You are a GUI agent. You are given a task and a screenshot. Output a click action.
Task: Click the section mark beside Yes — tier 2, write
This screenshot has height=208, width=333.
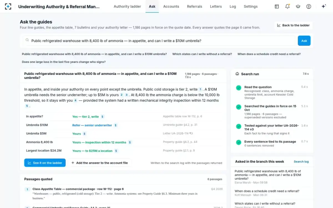pyautogui.click(x=102, y=117)
